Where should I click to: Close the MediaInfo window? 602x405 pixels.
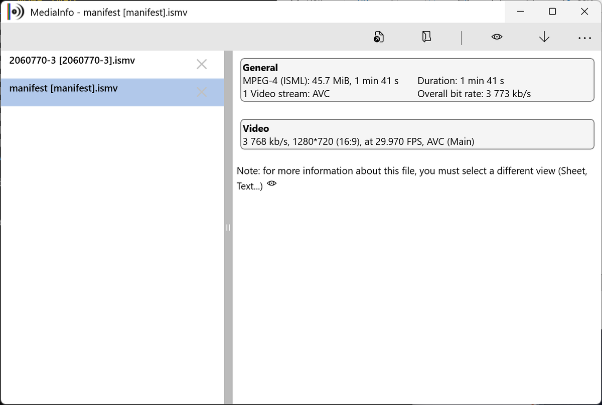[x=584, y=12]
